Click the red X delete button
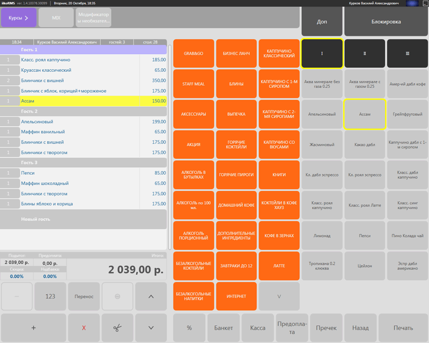The height and width of the screenshot is (343, 429). coord(84,327)
